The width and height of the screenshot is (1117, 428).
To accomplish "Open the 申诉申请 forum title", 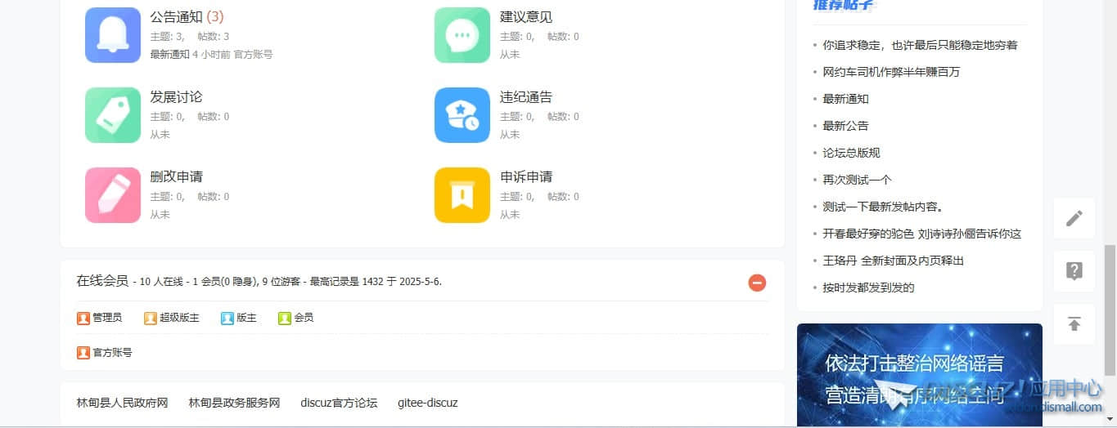I will coord(526,176).
